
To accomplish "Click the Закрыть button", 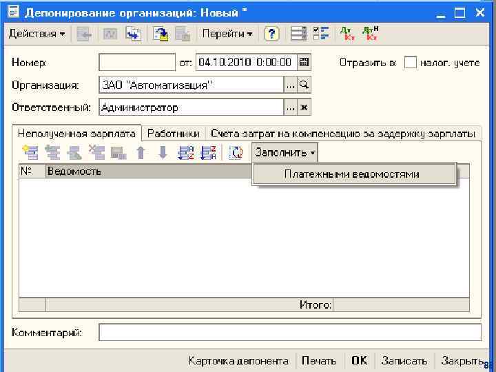I will (x=462, y=360).
